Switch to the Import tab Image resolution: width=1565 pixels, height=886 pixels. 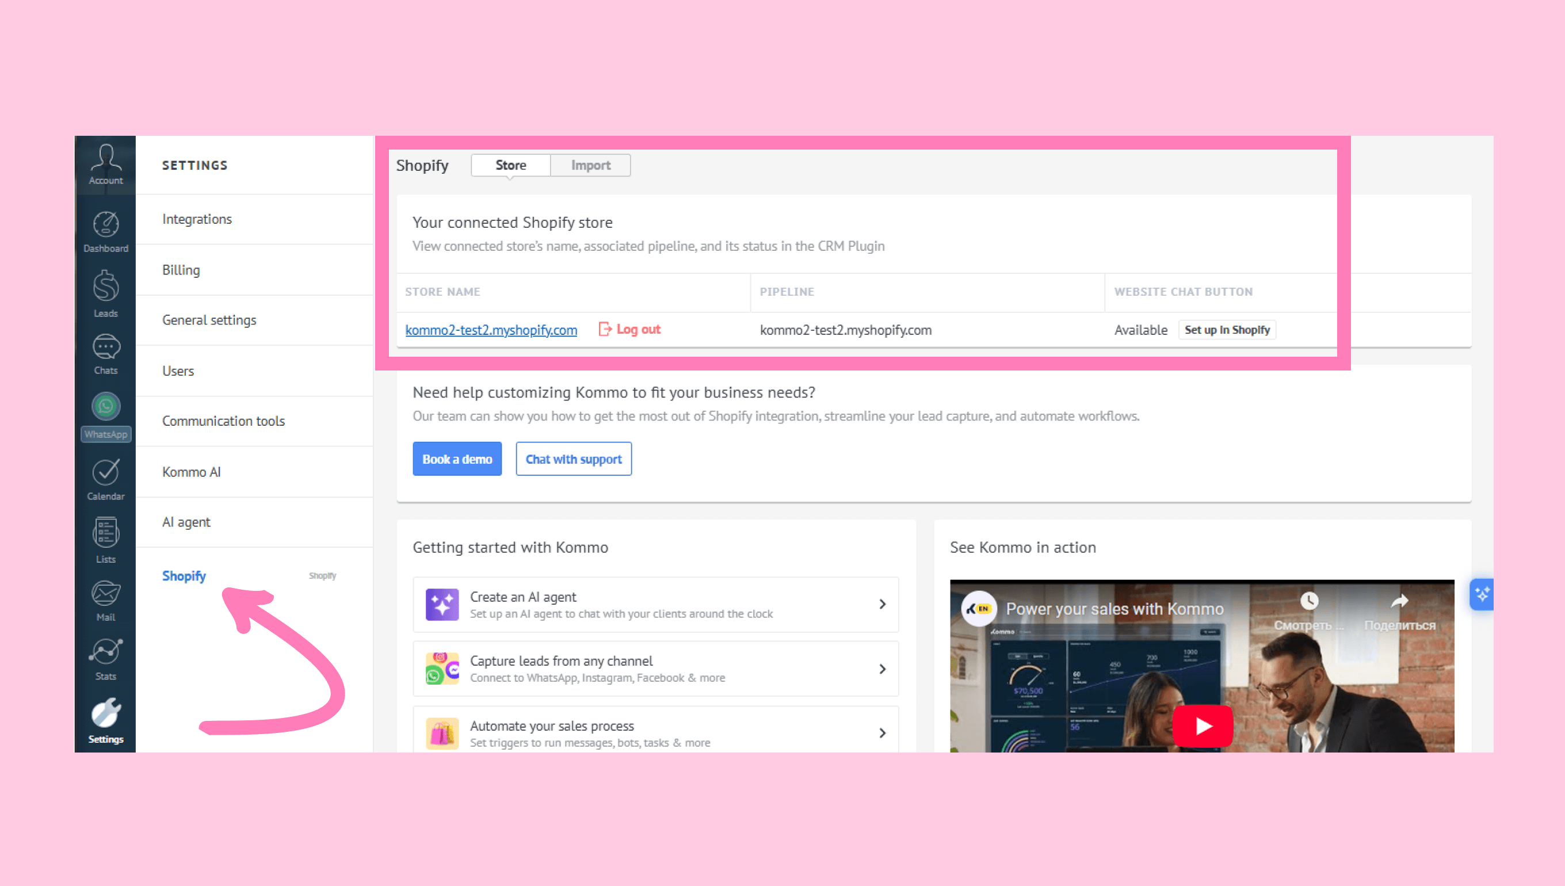click(x=591, y=166)
